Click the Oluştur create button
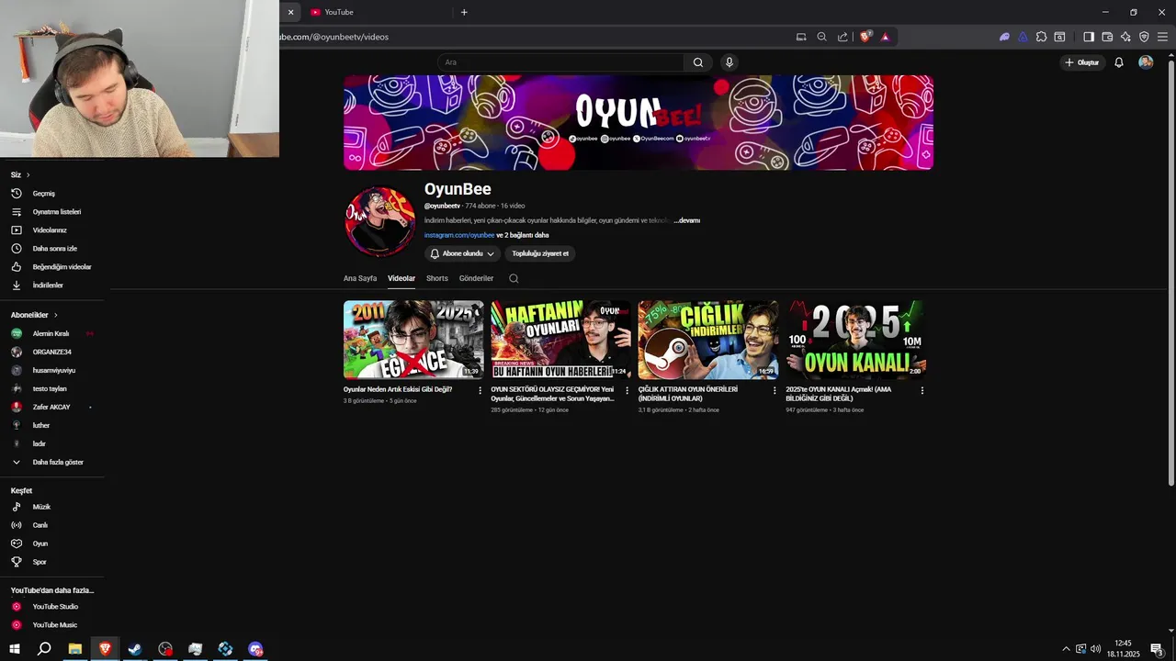Screen dimensions: 1176x661 [x=1082, y=62]
